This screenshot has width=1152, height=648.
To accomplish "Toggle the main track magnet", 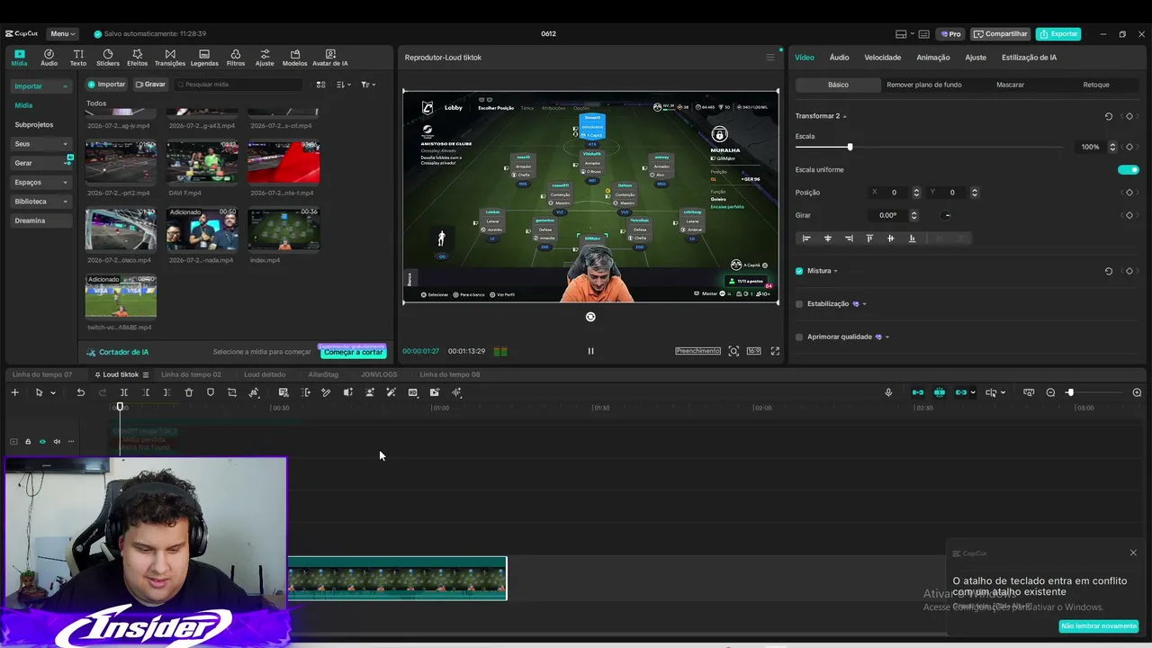I will click(918, 392).
